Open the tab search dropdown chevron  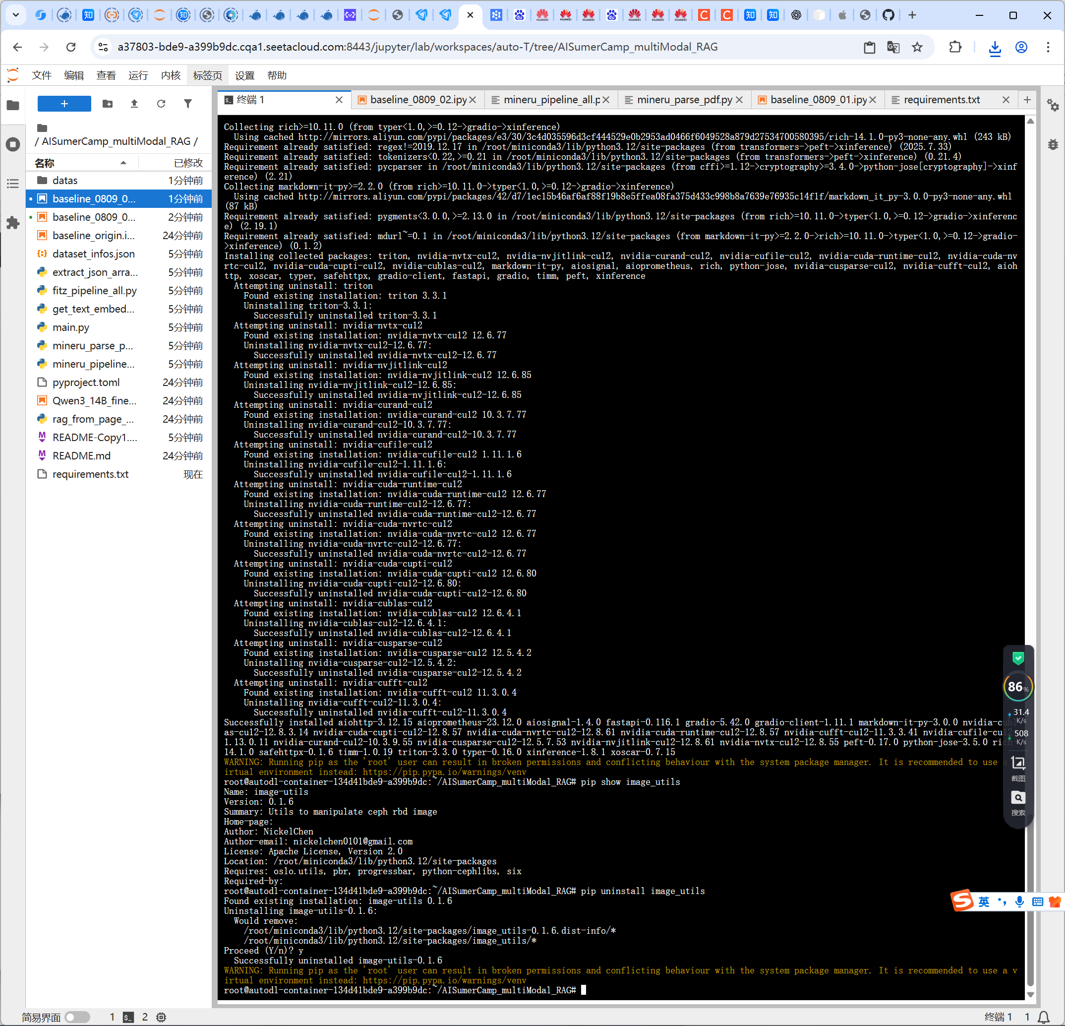[16, 15]
